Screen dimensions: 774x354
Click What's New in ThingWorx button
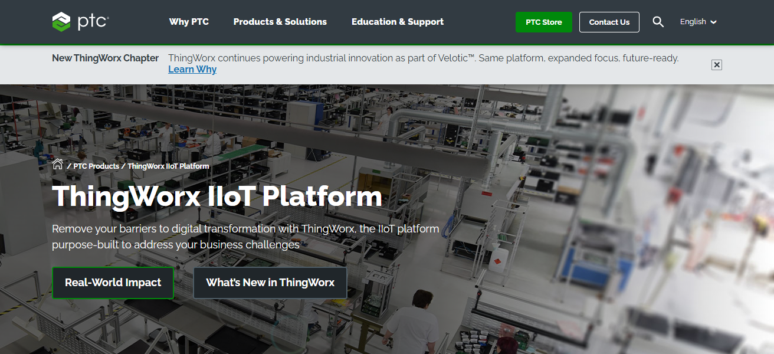click(x=270, y=283)
